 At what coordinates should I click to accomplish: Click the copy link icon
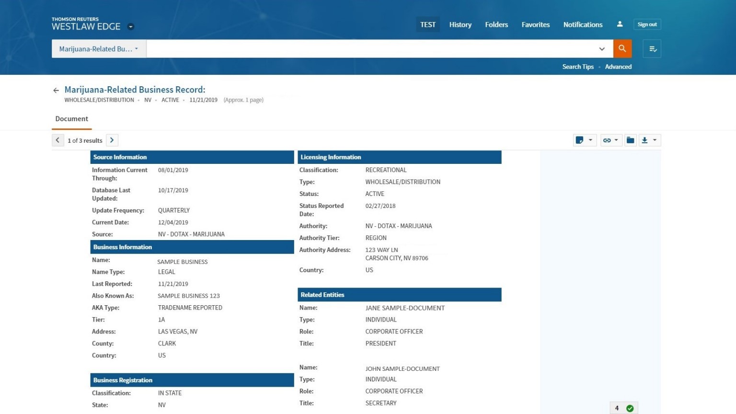pyautogui.click(x=607, y=140)
